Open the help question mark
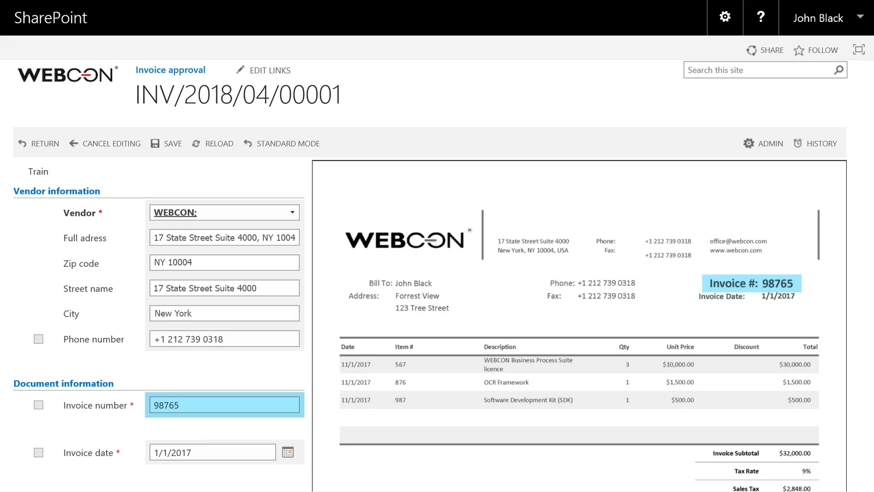 tap(760, 17)
